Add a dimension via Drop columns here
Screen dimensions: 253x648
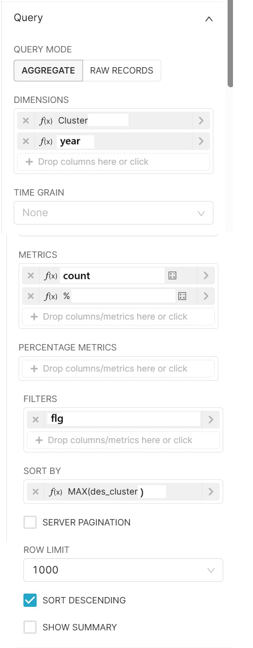(113, 162)
